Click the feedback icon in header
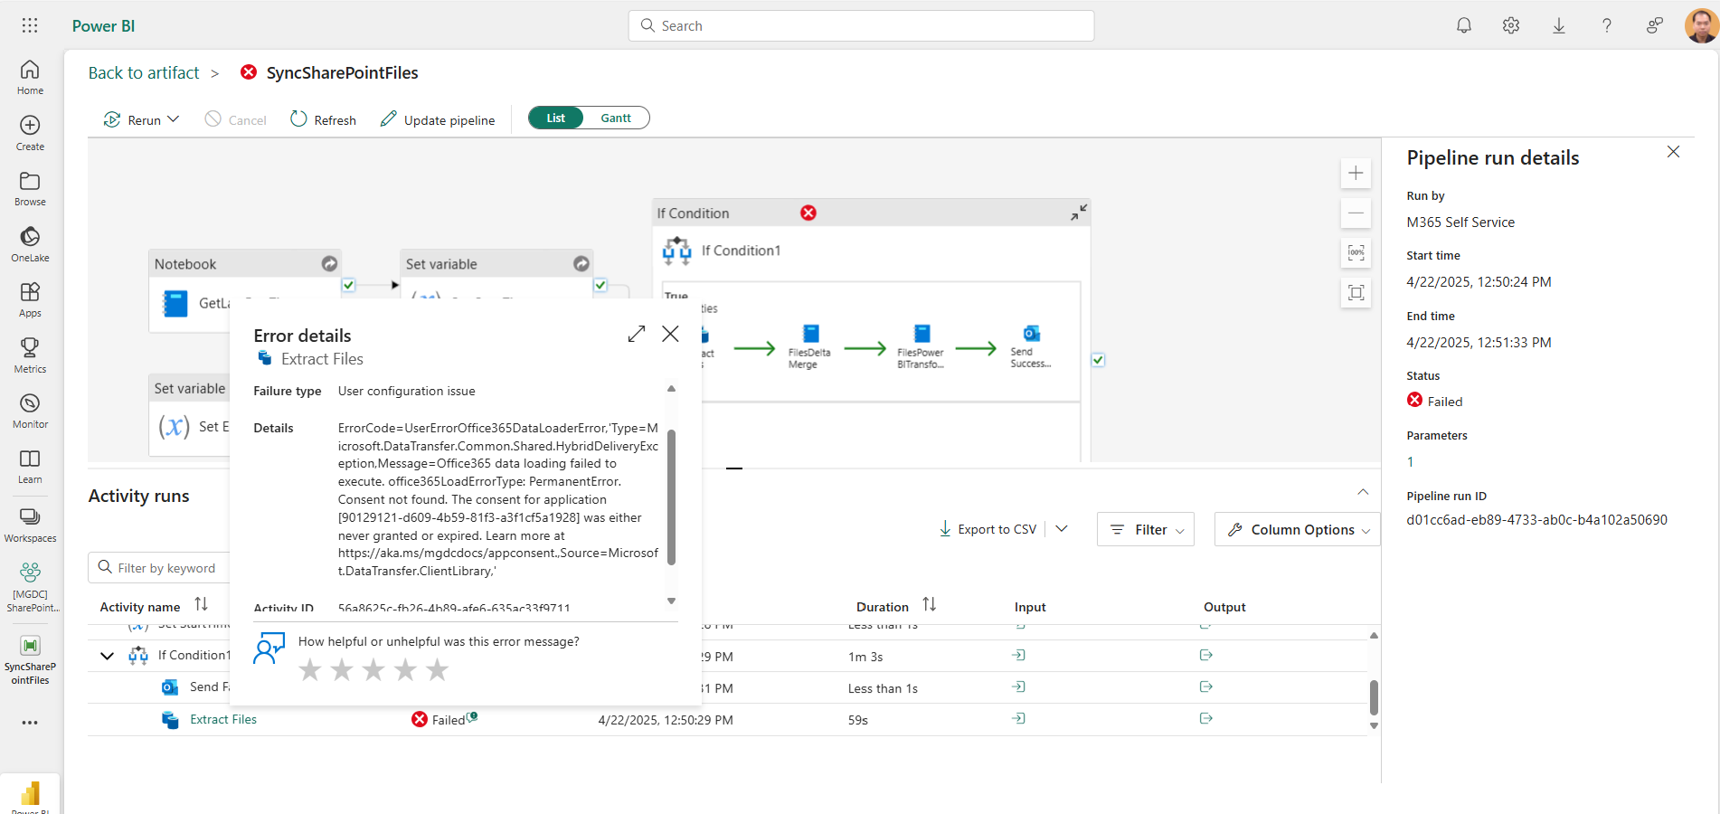Image resolution: width=1720 pixels, height=814 pixels. (1654, 25)
